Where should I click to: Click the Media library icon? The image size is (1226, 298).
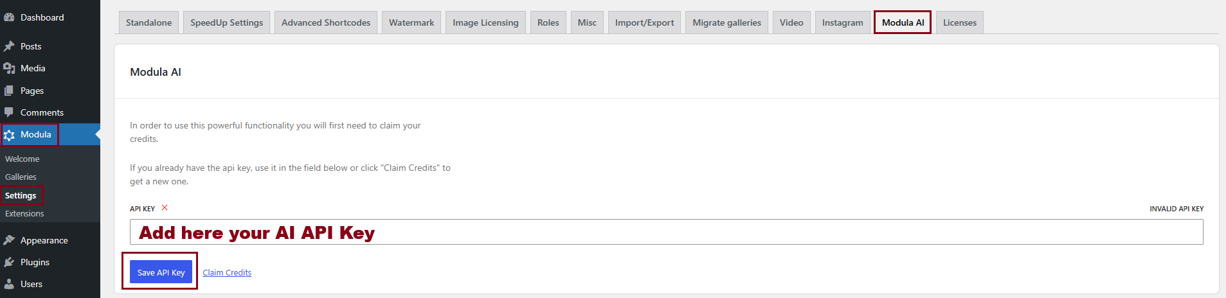click(x=9, y=68)
